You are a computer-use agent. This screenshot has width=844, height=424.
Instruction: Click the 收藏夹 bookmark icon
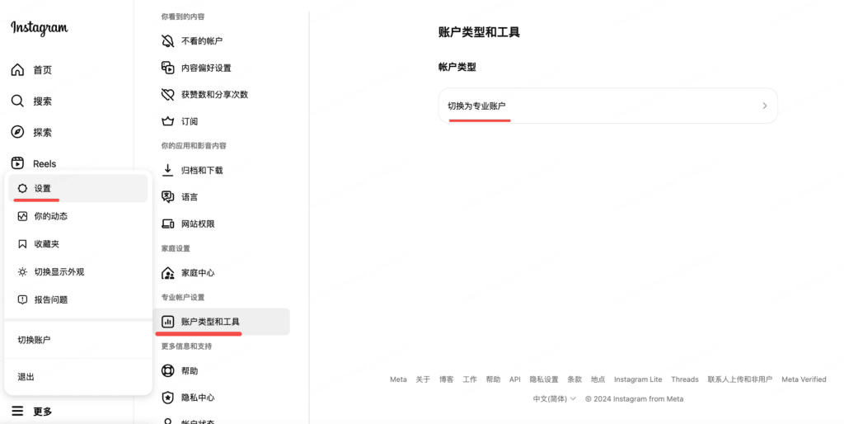22,244
